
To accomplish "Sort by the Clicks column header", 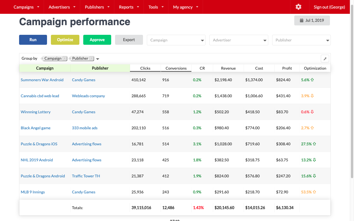I will point(145,68).
